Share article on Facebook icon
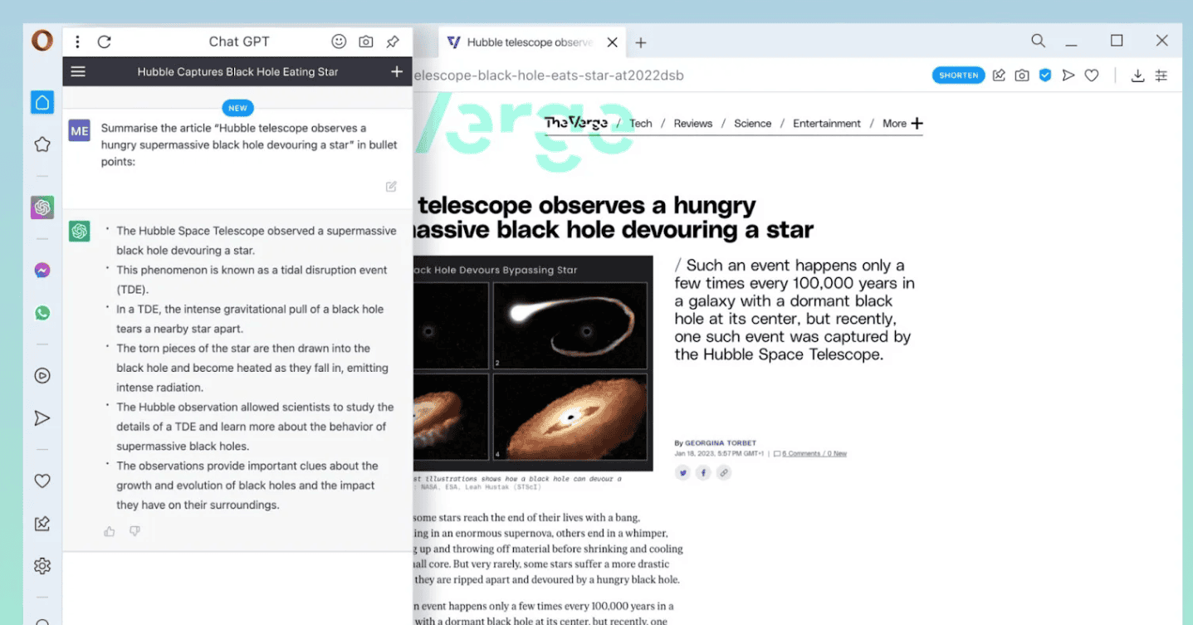 point(703,473)
